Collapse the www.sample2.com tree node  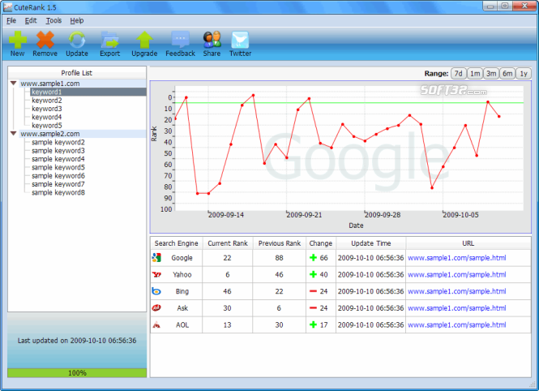click(x=14, y=133)
